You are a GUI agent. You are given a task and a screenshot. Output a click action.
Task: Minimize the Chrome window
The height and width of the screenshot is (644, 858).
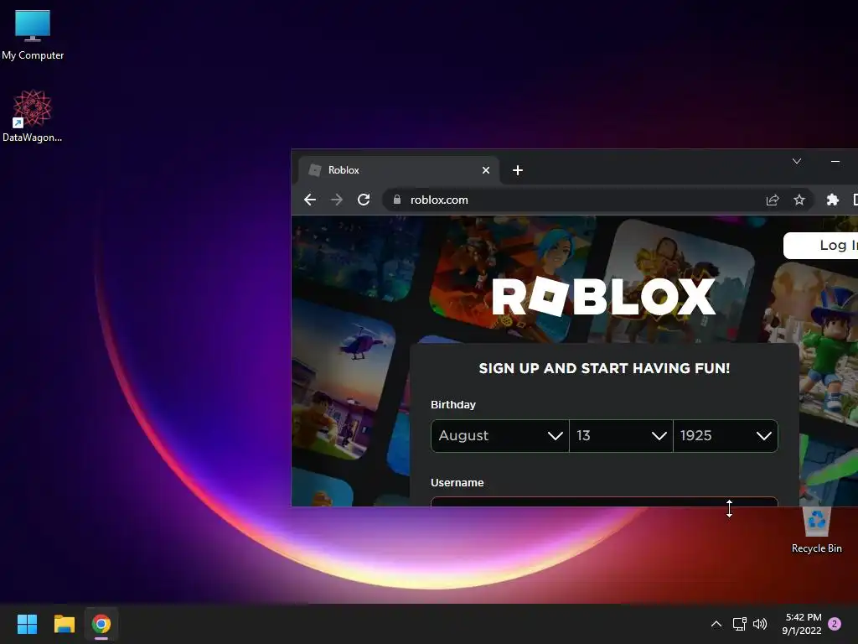click(835, 161)
